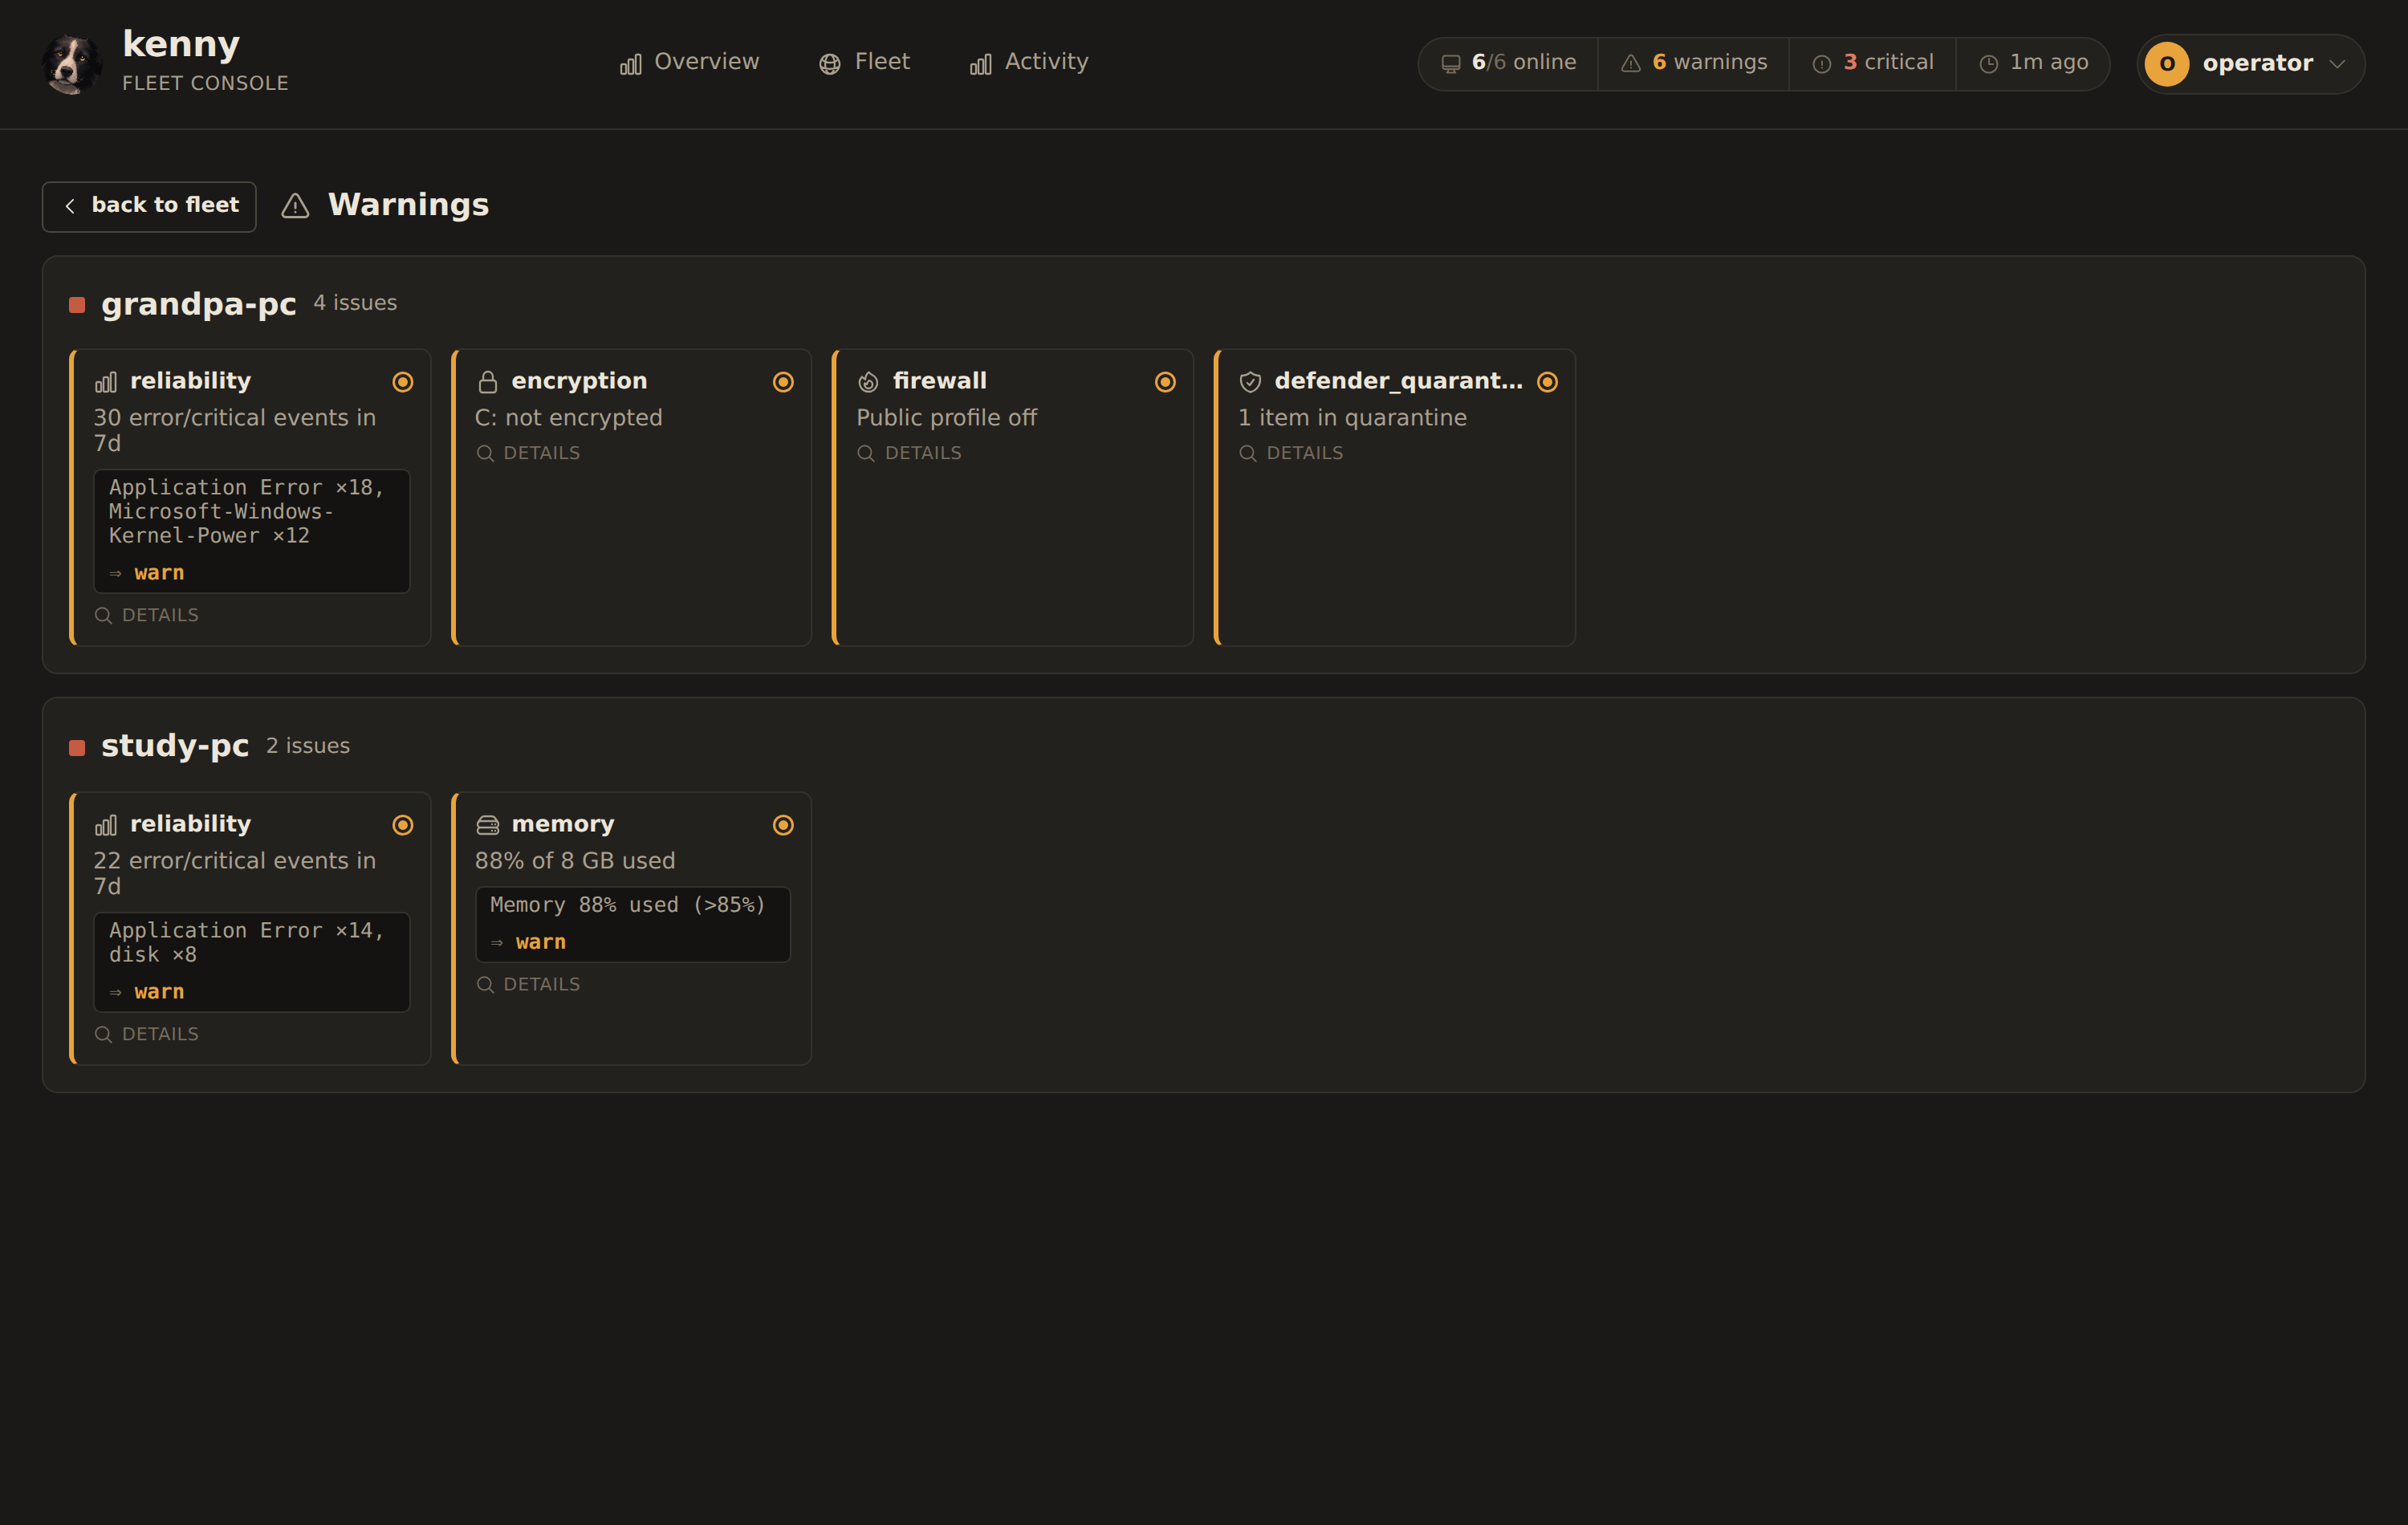
Task: Toggle the encryption card status indicator
Action: [x=783, y=382]
